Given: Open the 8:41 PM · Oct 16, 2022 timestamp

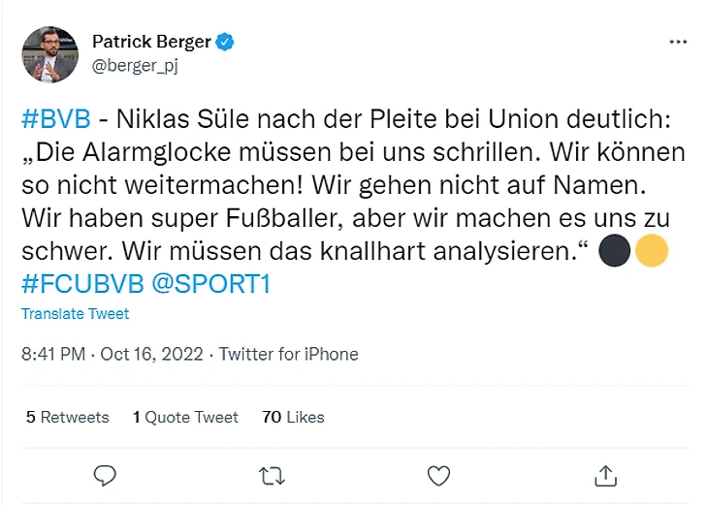Looking at the screenshot, I should point(112,355).
